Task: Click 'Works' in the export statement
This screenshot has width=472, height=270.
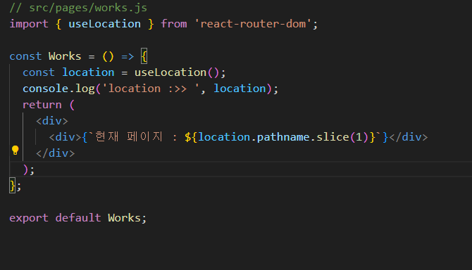Action: 124,218
